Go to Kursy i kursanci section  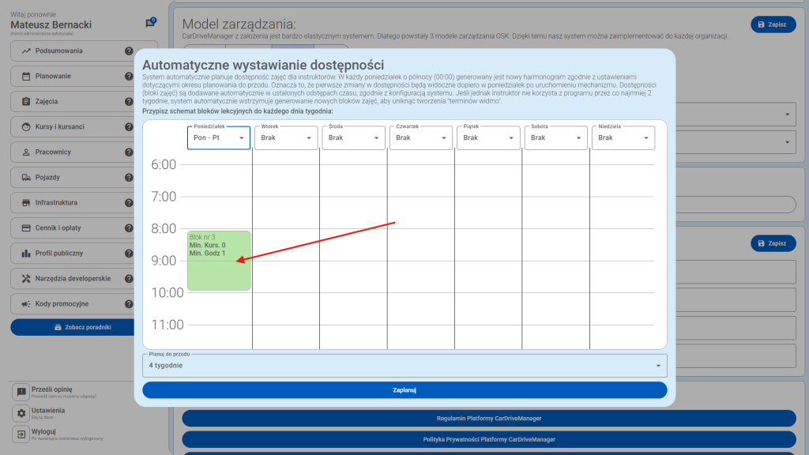click(71, 127)
